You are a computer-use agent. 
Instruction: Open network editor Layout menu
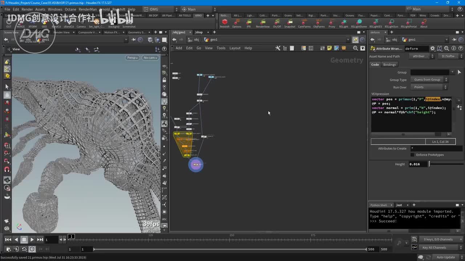click(x=235, y=48)
